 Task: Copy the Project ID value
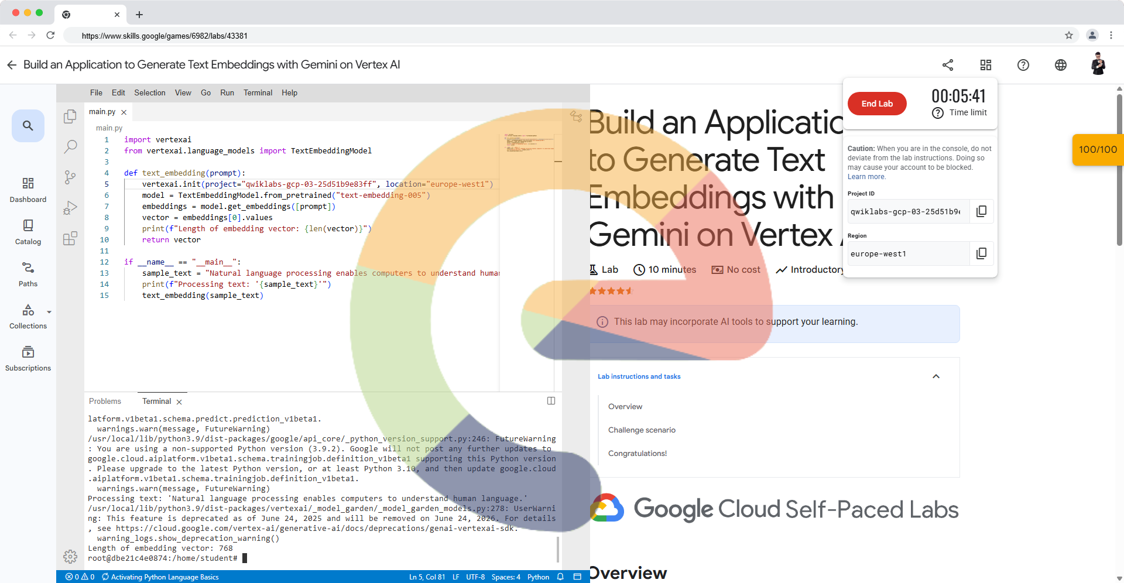click(982, 211)
